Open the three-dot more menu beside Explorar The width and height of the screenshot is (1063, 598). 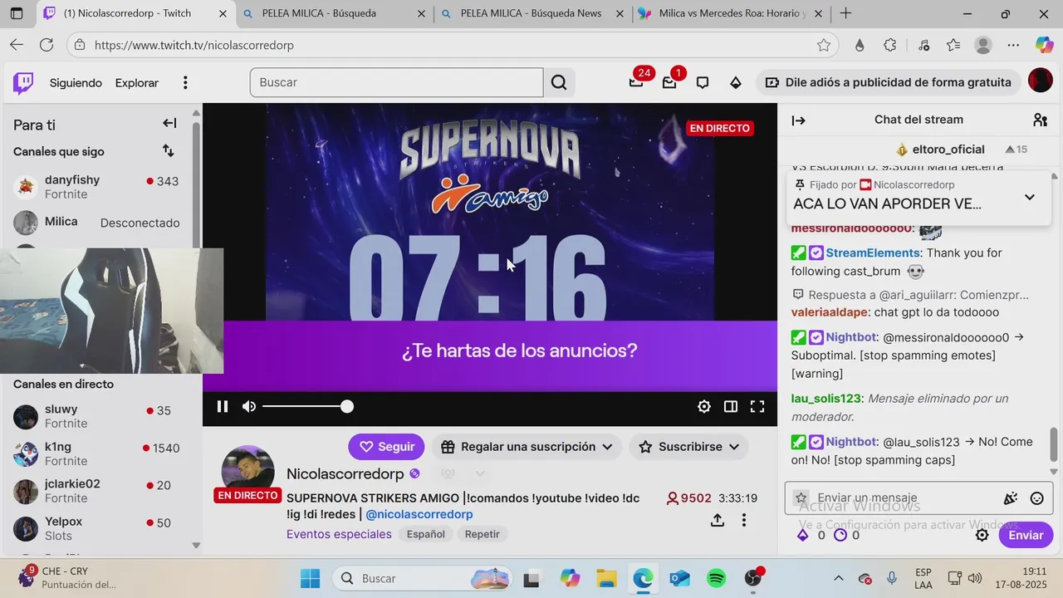point(185,82)
